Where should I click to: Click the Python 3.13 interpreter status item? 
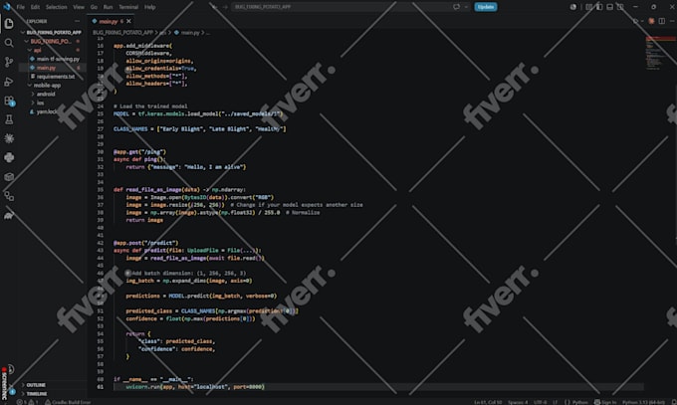[x=643, y=402]
